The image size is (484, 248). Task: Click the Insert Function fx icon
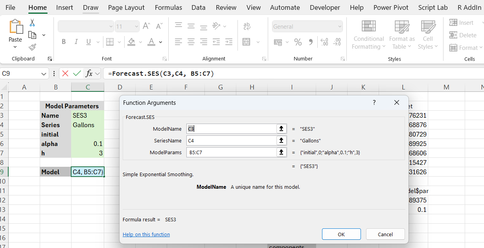click(89, 73)
